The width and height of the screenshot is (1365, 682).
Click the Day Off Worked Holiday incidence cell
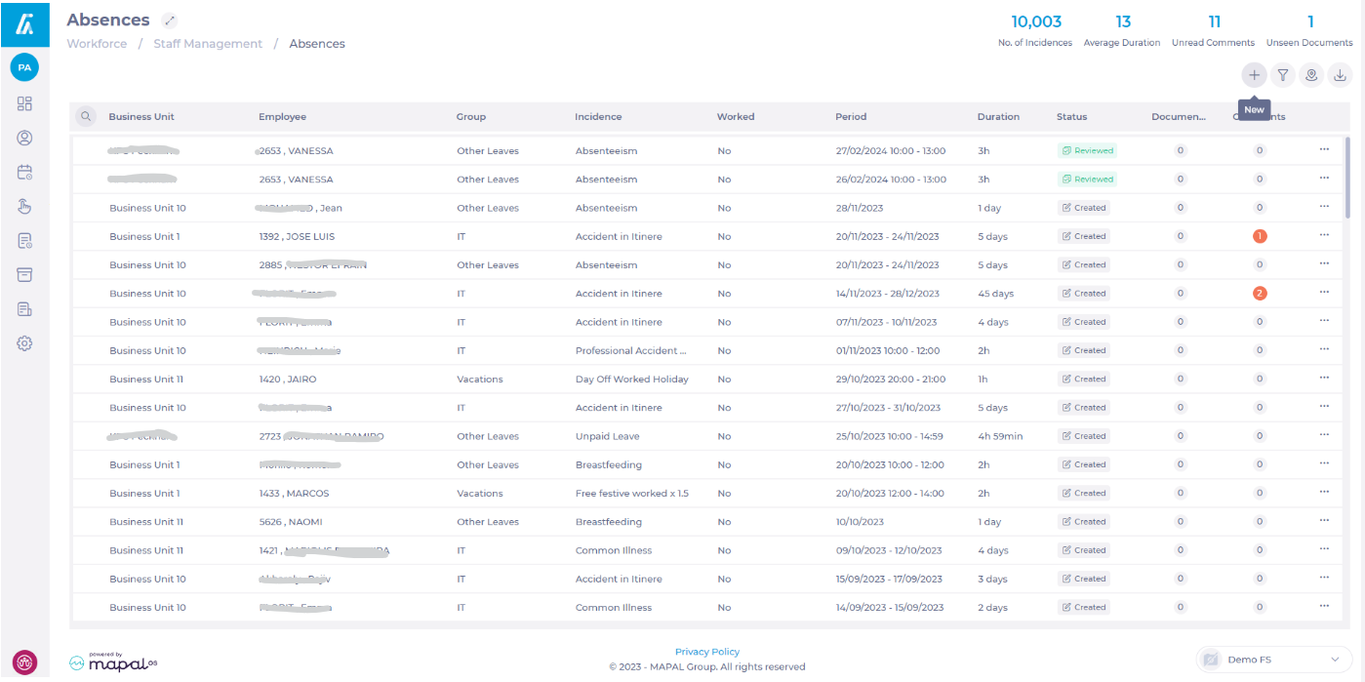click(x=631, y=380)
